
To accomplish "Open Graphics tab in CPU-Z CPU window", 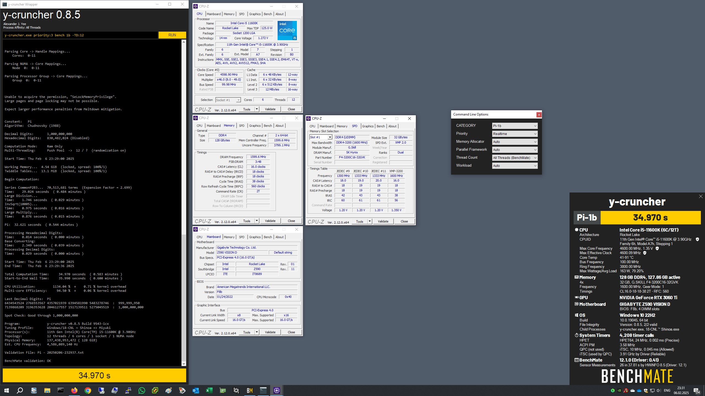I will click(255, 14).
